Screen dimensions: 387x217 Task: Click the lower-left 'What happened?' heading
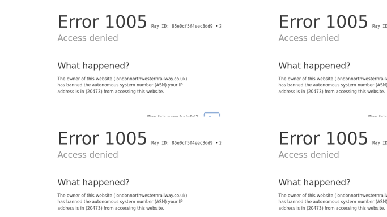[93, 183]
